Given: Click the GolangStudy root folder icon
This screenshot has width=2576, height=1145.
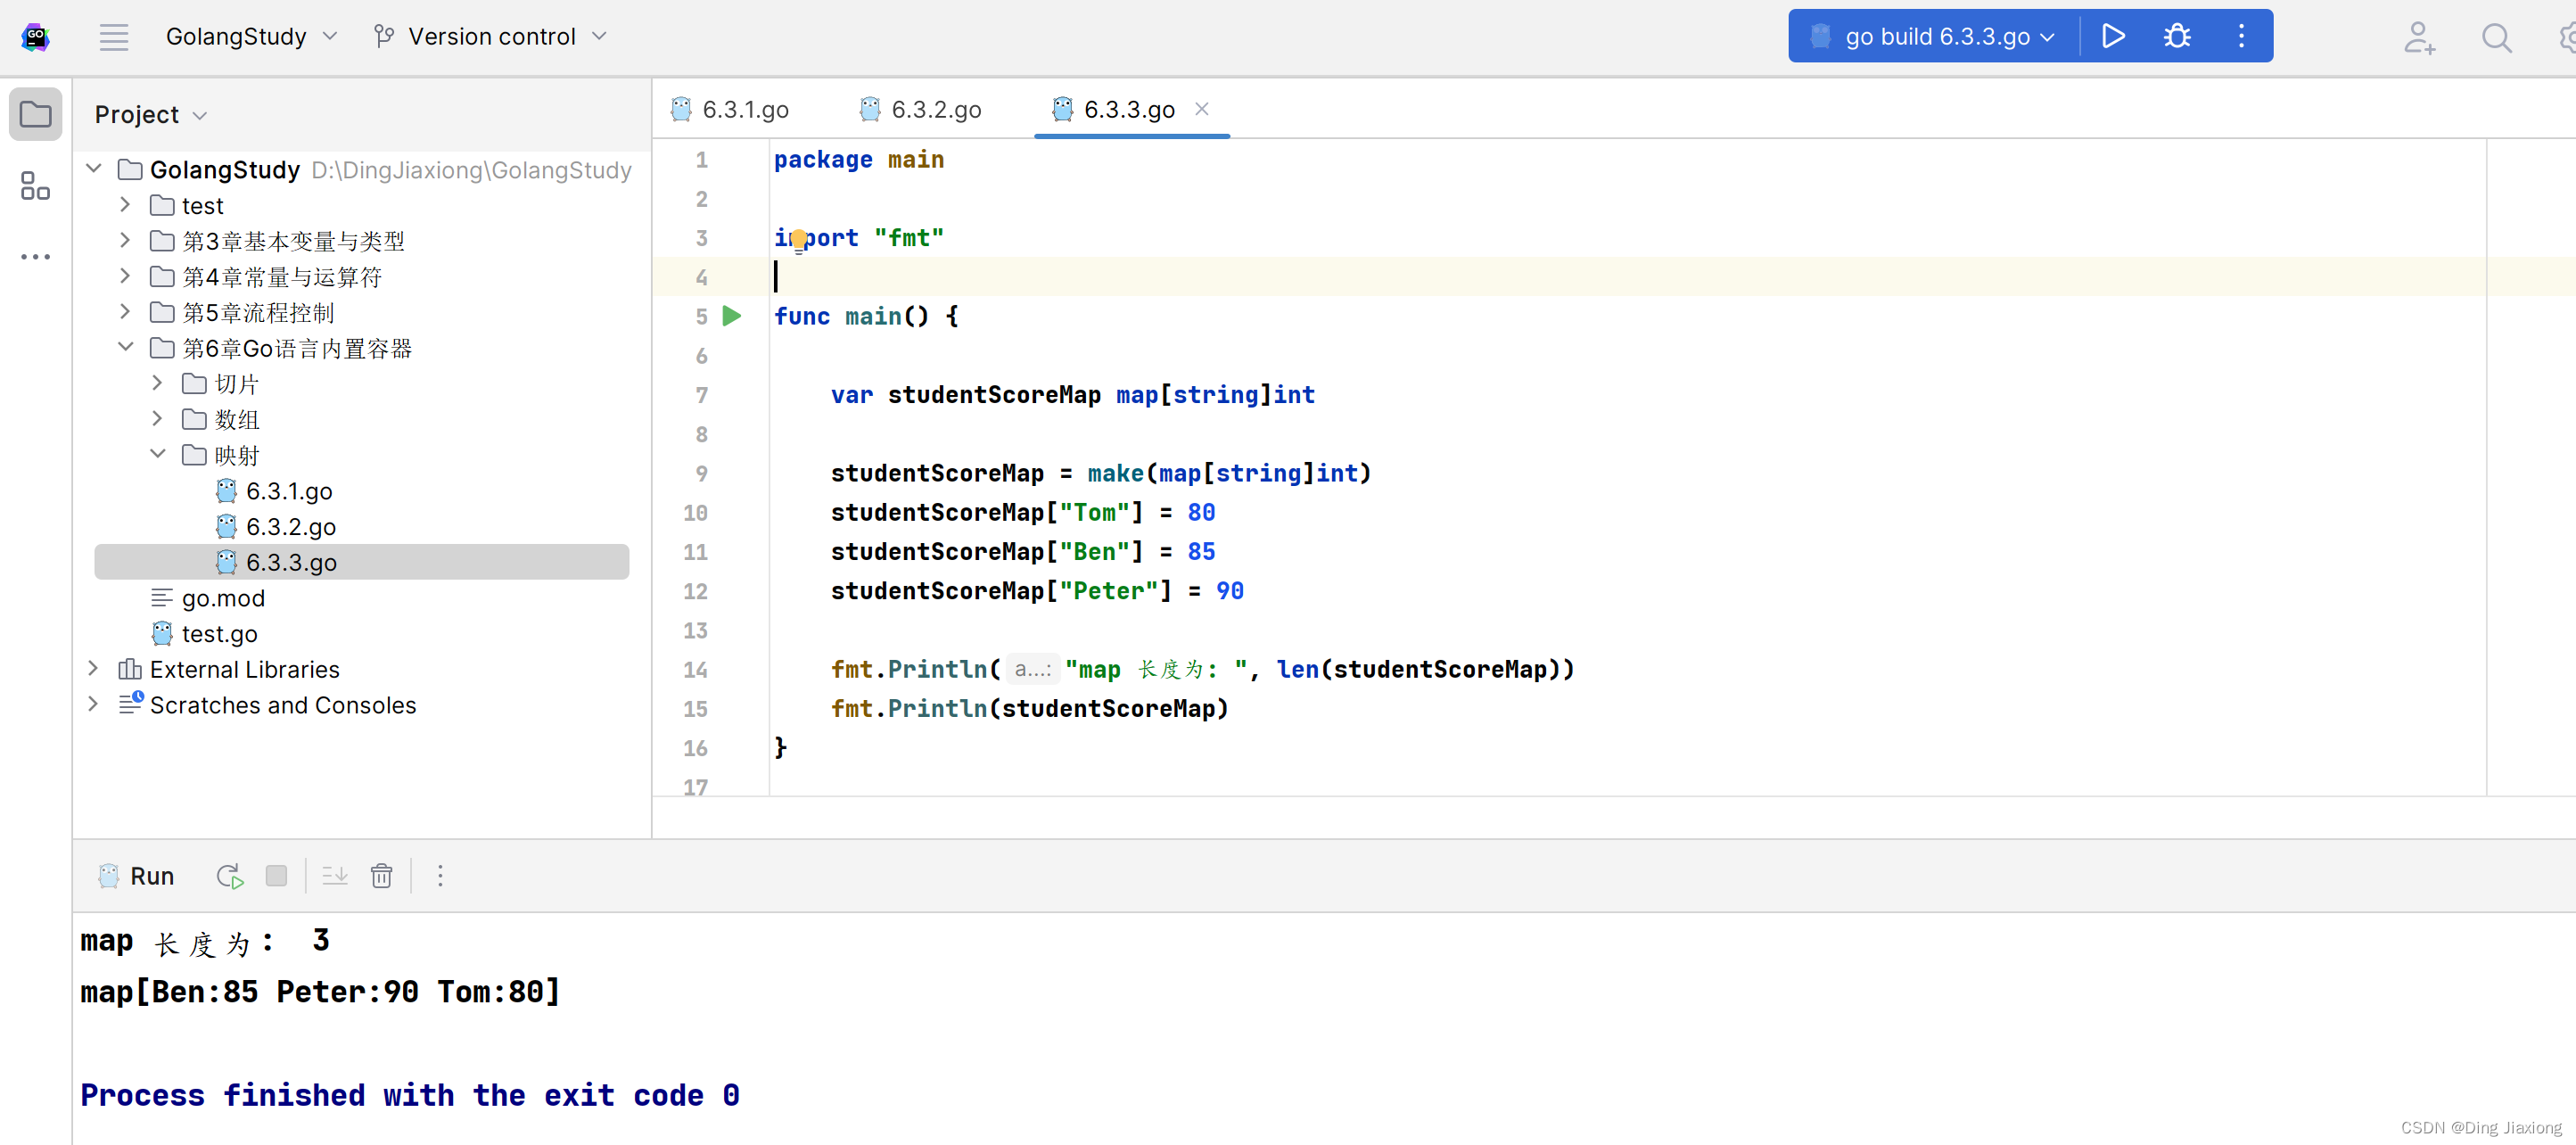Looking at the screenshot, I should tap(130, 169).
